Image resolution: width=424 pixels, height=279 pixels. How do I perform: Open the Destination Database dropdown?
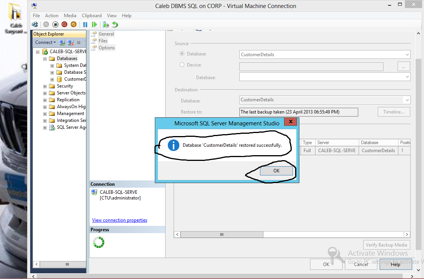coord(407,100)
